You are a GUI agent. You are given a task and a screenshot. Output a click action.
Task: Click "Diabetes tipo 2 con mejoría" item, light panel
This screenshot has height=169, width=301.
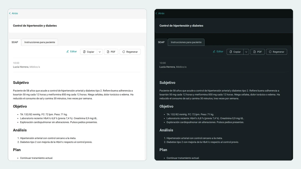56,142
